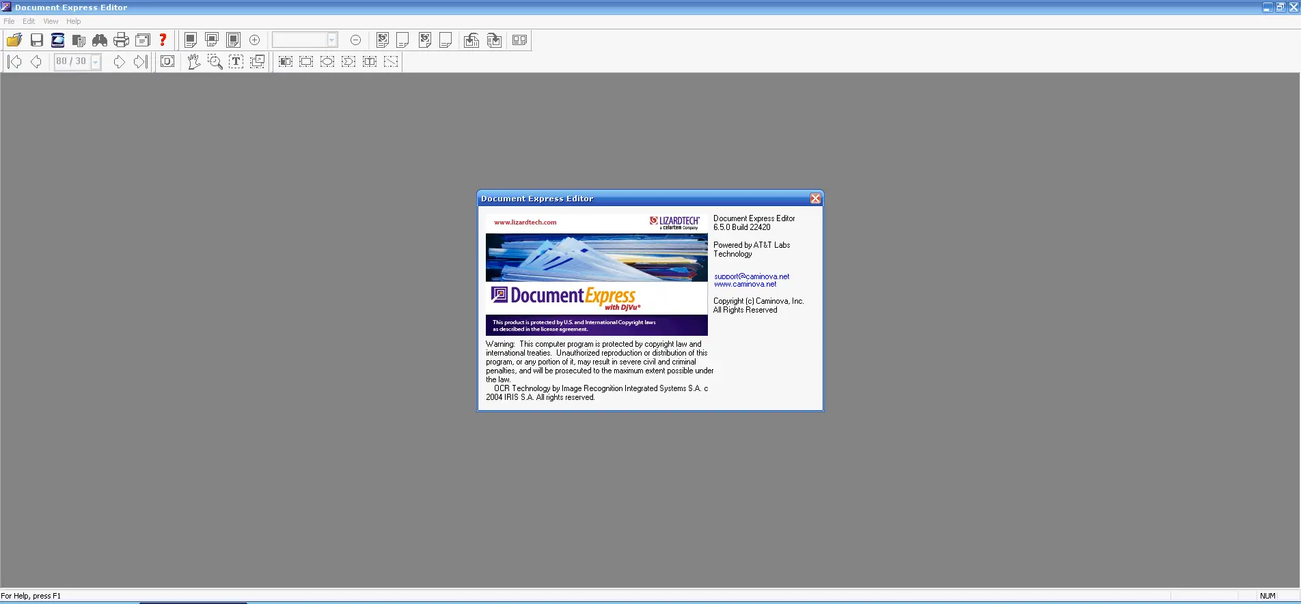Screen dimensions: 1301x604
Task: Click the NUM indicator in the status bar
Action: pyautogui.click(x=1268, y=596)
